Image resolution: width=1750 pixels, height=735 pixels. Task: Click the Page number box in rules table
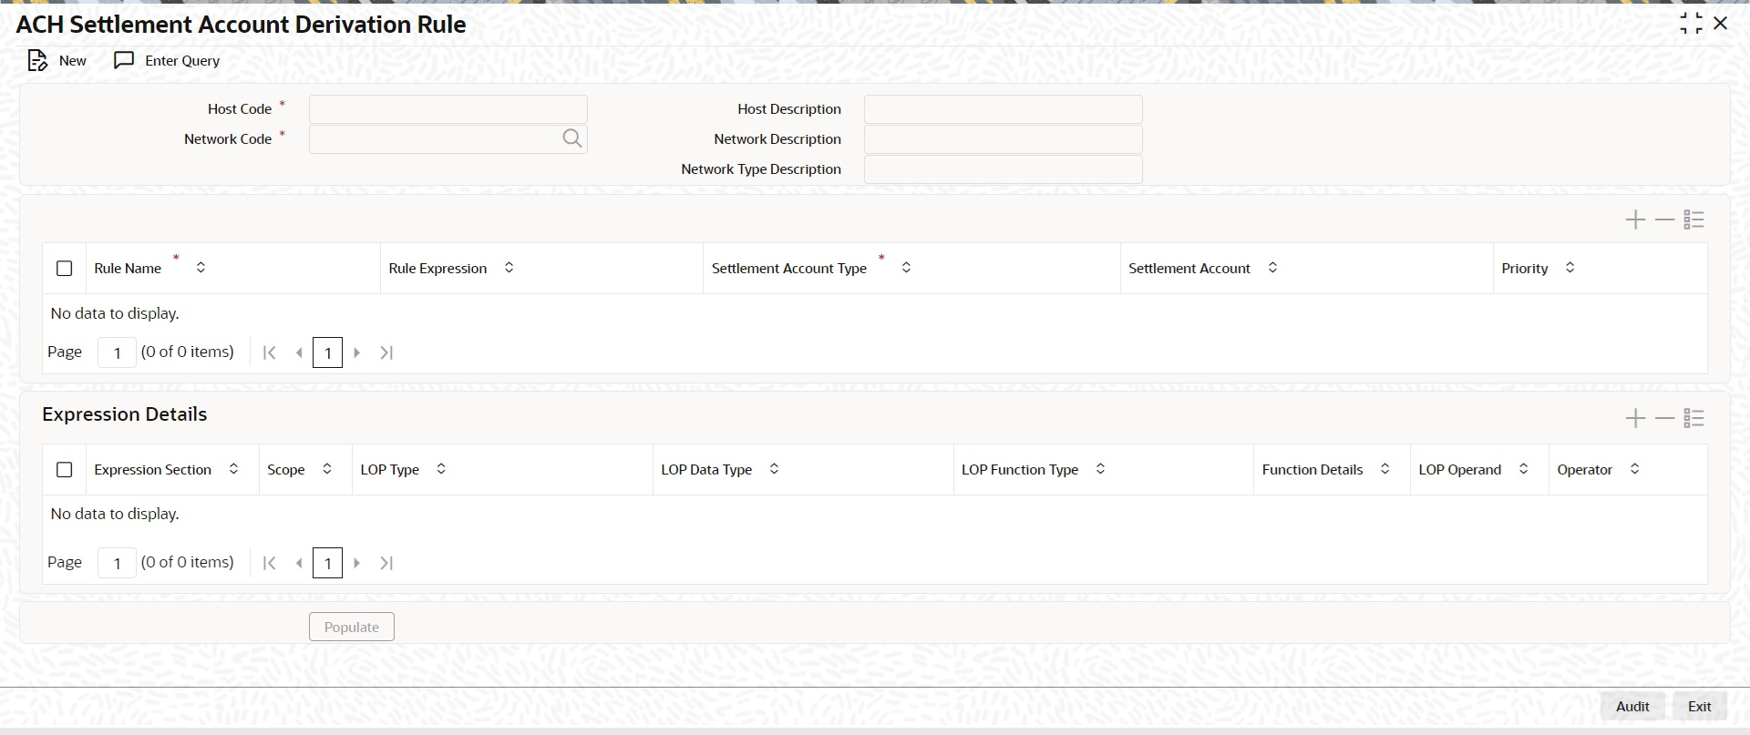117,352
